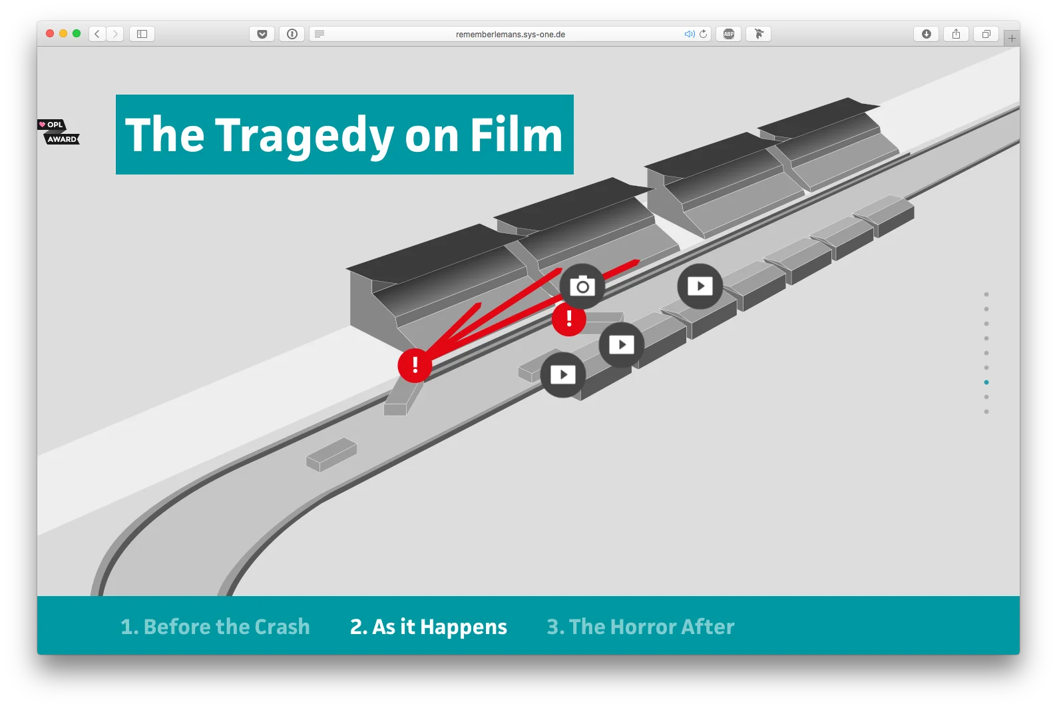1057x708 pixels.
Task: Jump to the first page navigation dot
Action: point(986,294)
